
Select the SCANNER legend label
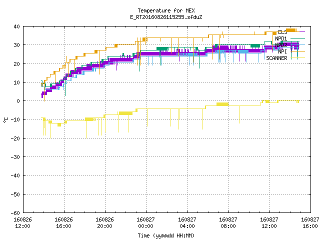[276, 58]
